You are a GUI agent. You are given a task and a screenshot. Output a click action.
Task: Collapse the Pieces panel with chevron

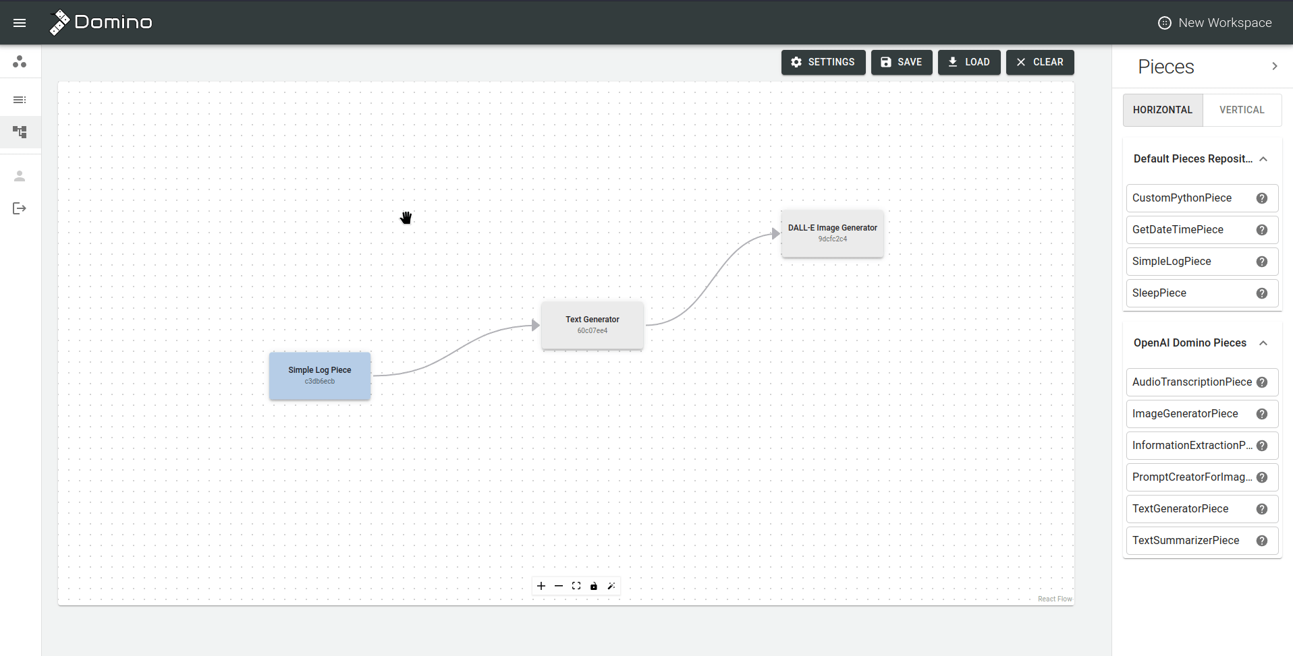[1274, 66]
